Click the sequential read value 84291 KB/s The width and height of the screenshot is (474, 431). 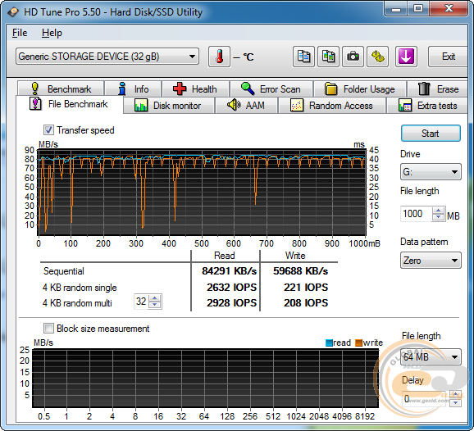(229, 271)
